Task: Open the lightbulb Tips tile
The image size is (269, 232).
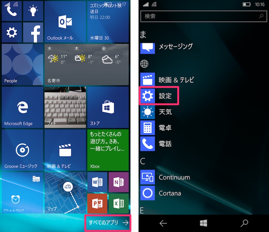Action: tap(33, 11)
